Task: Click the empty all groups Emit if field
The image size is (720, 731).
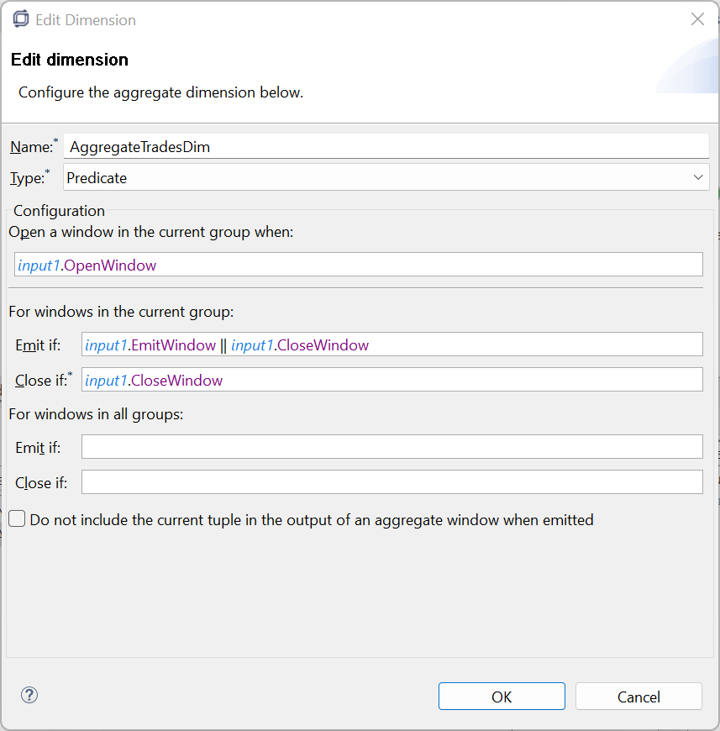Action: point(392,447)
